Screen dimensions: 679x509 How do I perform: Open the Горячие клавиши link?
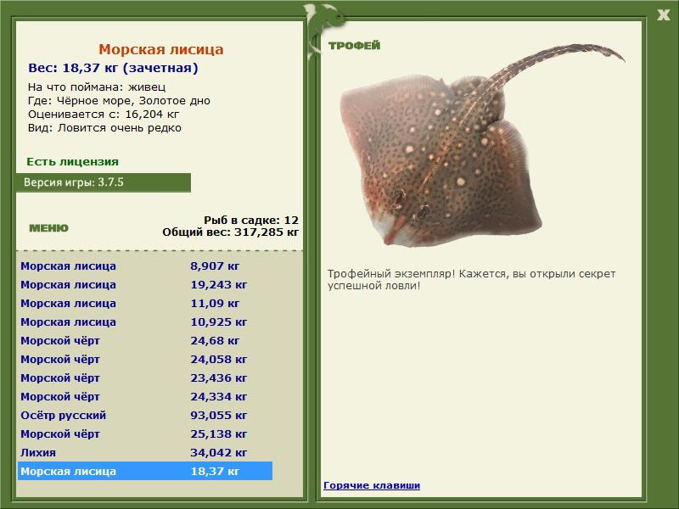tap(371, 485)
